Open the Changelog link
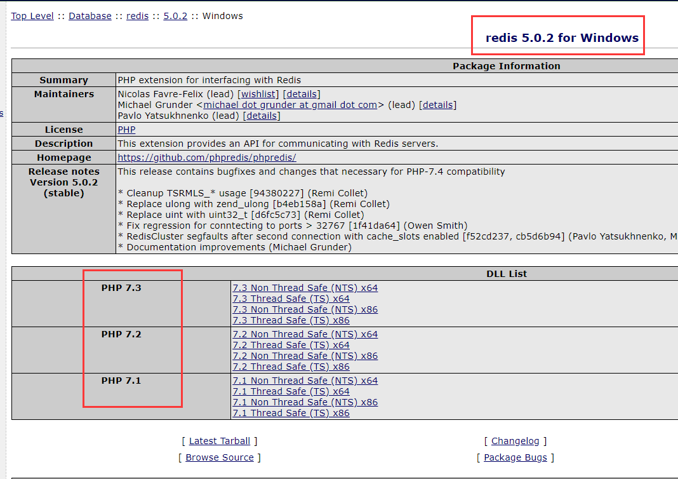This screenshot has width=678, height=479. point(515,441)
